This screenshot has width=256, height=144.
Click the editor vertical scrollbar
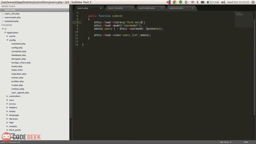coord(254,67)
